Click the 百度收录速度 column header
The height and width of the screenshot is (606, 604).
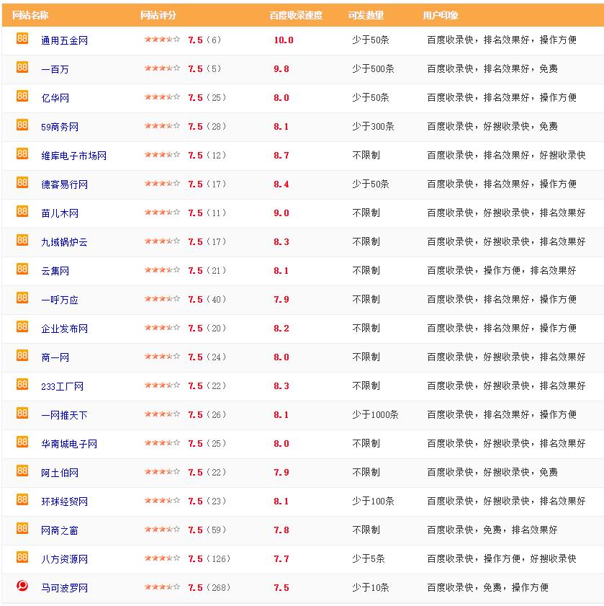(x=296, y=15)
